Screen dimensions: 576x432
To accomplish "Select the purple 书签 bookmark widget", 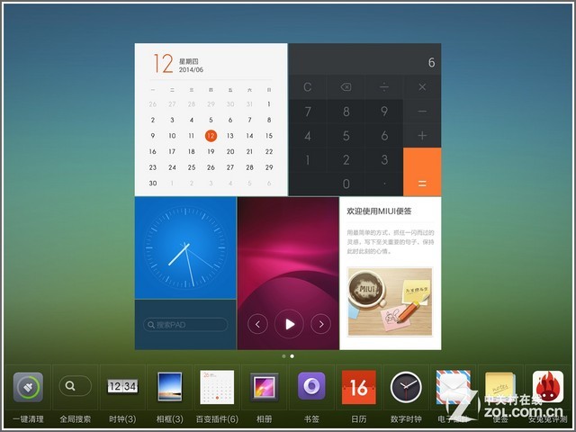I will pyautogui.click(x=311, y=388).
